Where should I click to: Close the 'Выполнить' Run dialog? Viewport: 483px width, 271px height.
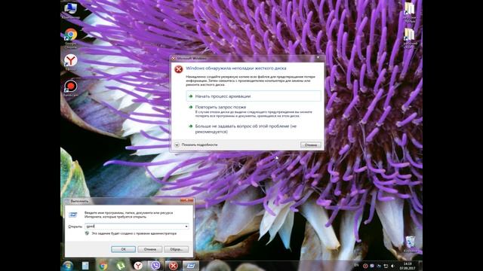click(186, 201)
